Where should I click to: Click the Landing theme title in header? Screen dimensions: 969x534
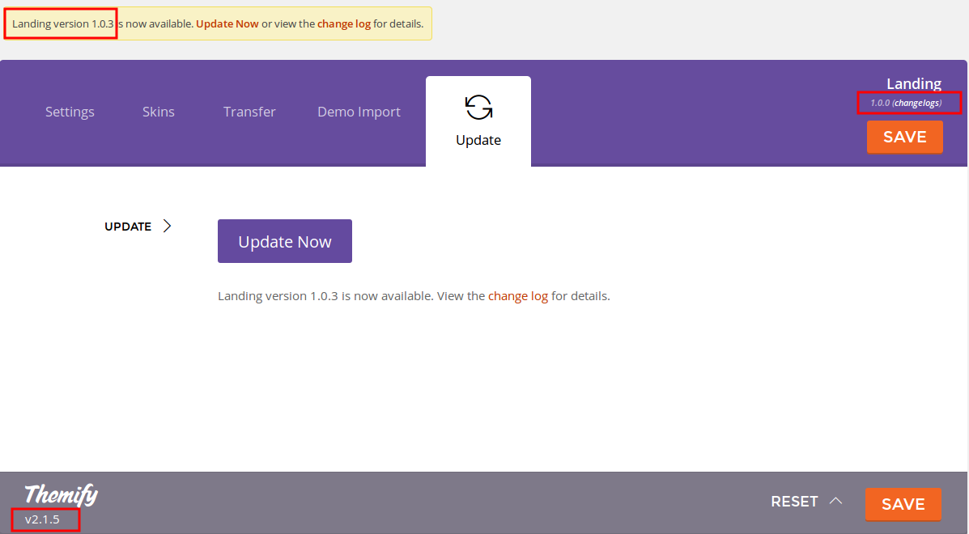click(913, 83)
